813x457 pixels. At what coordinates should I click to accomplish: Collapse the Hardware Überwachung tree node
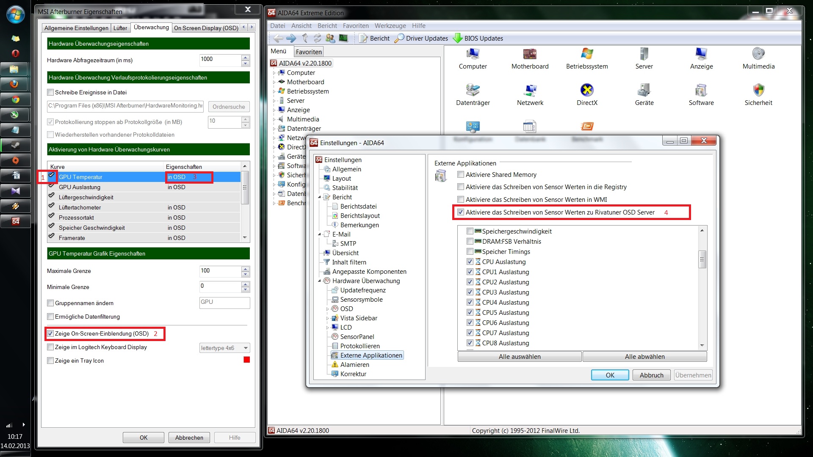pos(320,281)
